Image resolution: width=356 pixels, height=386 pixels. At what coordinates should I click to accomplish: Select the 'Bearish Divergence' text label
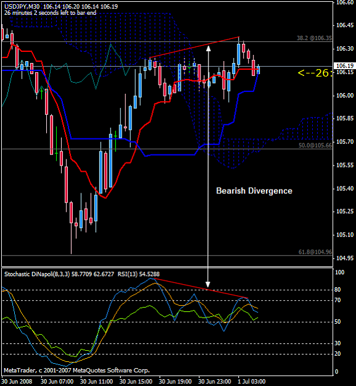254,191
